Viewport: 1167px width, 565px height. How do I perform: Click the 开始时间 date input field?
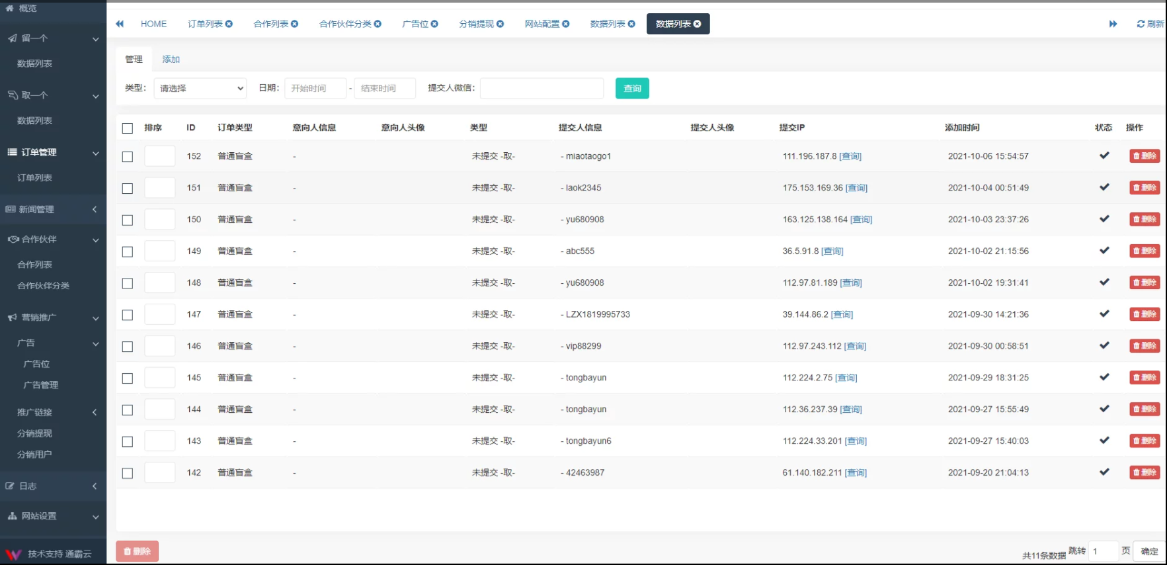tap(315, 88)
